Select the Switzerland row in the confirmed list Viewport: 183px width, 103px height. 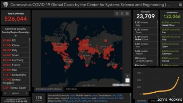pos(15,75)
